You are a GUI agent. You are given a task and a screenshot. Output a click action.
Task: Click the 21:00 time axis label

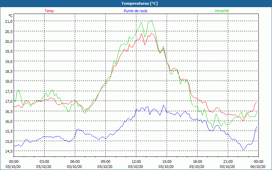(x=228, y=162)
